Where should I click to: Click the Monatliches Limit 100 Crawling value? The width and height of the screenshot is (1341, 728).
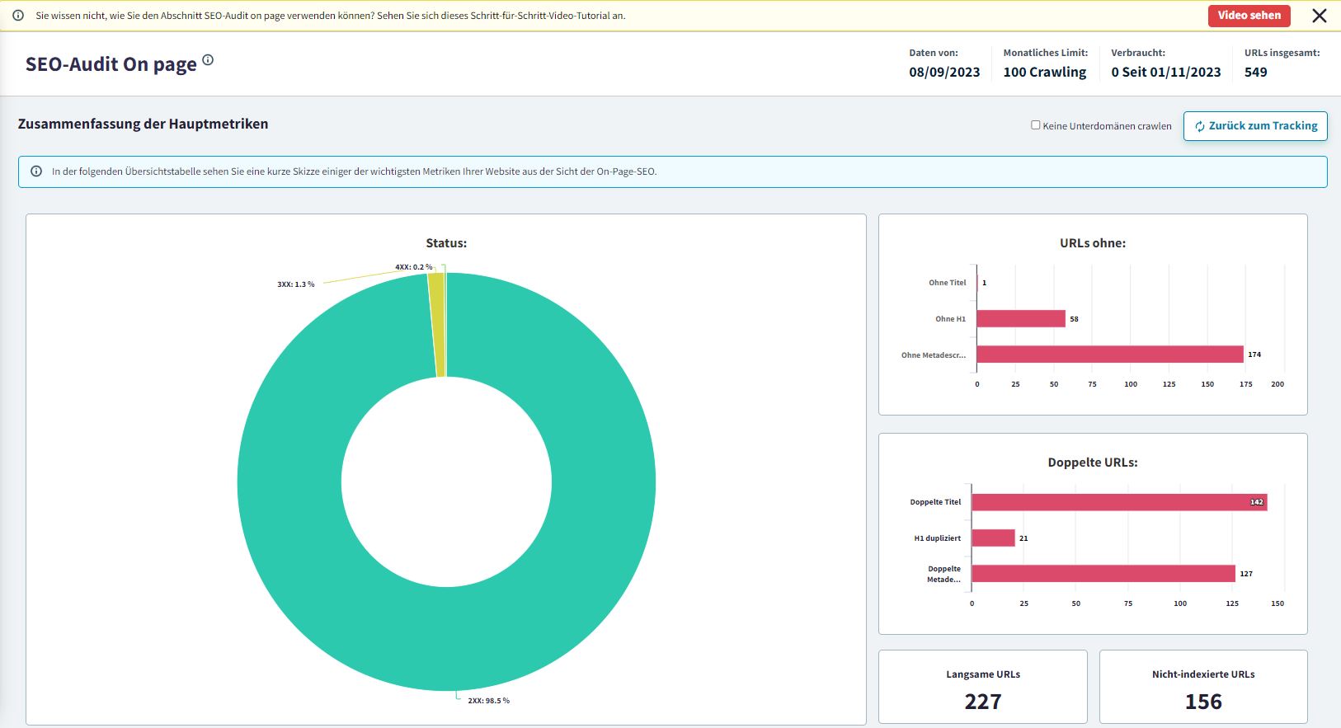(1044, 73)
